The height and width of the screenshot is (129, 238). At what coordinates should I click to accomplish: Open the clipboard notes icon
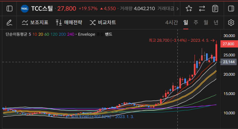215,9
